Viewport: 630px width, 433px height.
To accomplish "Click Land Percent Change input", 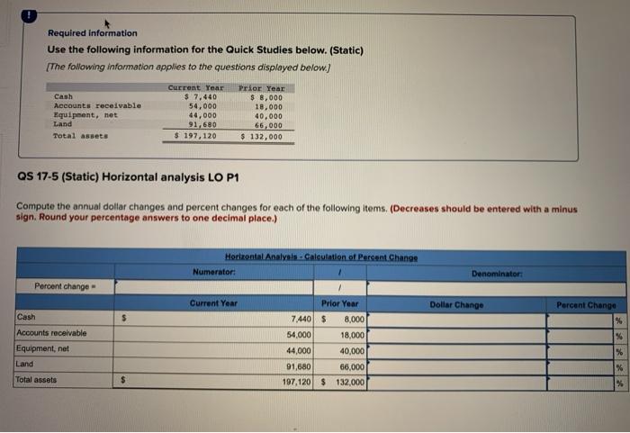I will point(580,367).
